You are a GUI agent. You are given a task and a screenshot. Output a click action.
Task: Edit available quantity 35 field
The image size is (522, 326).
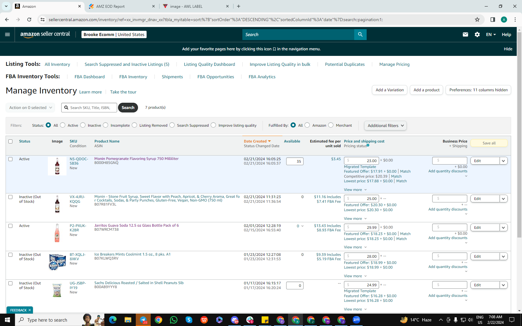(295, 161)
